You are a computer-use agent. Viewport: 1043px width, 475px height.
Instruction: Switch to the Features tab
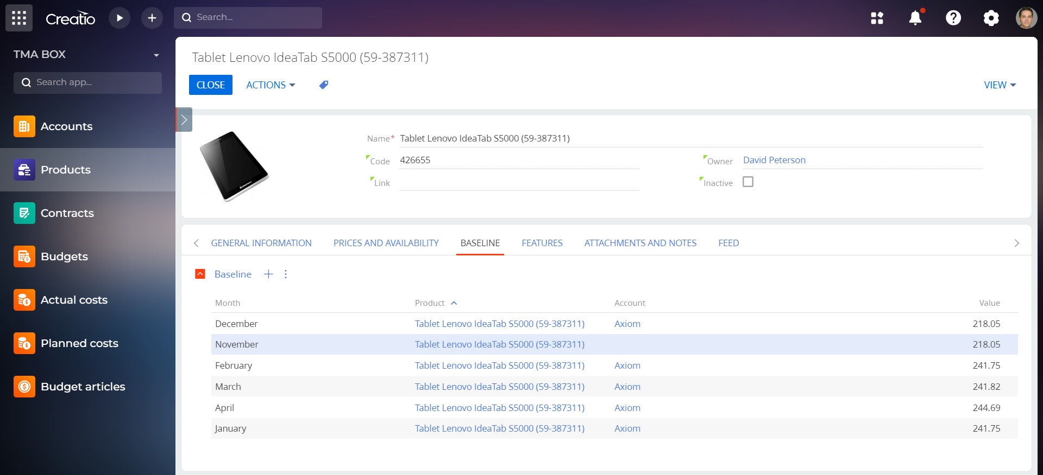542,243
